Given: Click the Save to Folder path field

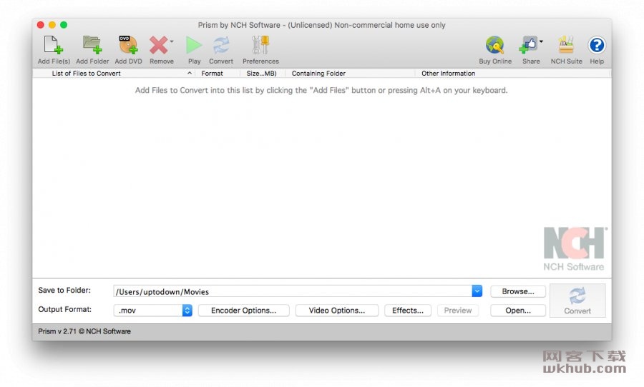Looking at the screenshot, I should point(293,291).
